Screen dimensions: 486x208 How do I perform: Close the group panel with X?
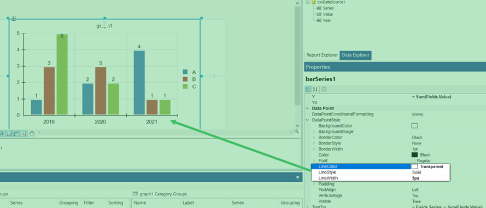click(297, 177)
